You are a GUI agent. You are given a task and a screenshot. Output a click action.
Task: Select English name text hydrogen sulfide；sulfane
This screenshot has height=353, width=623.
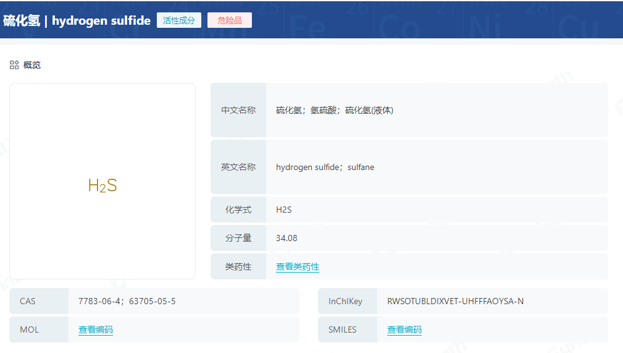click(325, 167)
